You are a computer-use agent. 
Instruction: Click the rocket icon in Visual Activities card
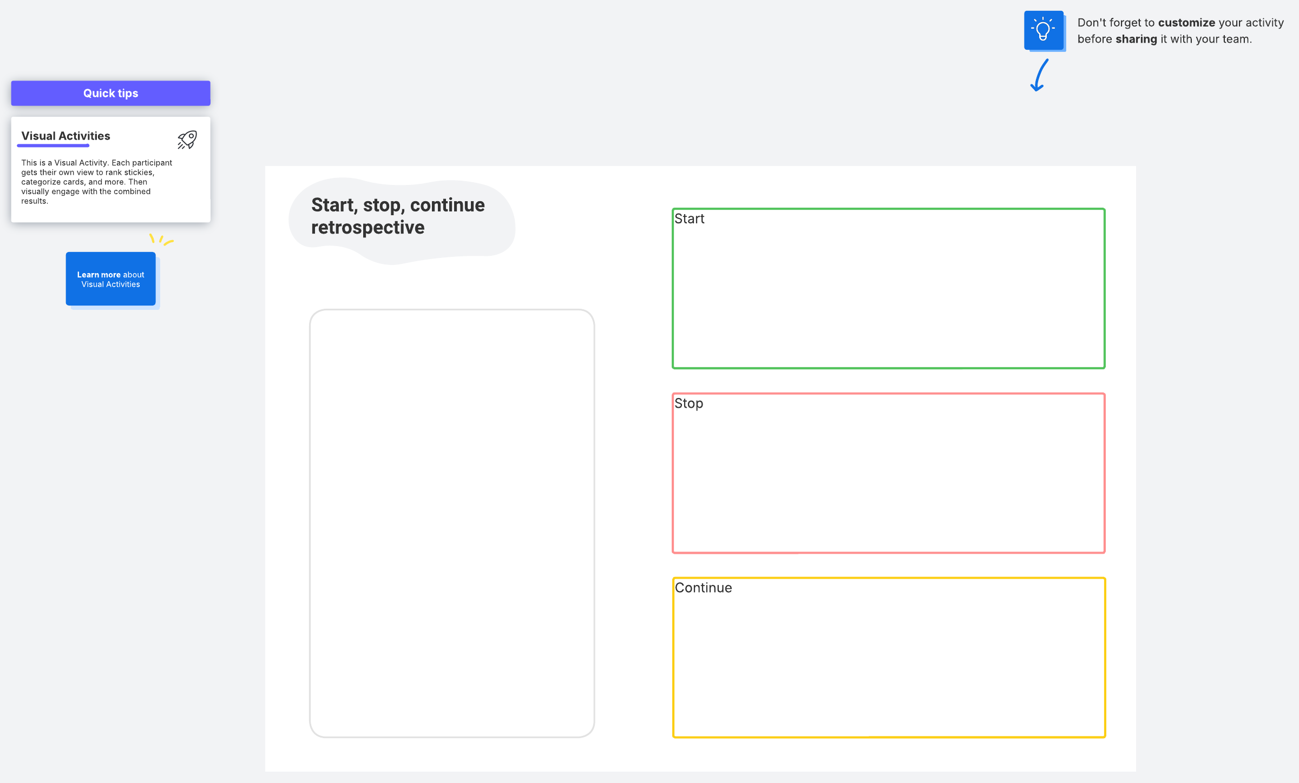pyautogui.click(x=187, y=140)
